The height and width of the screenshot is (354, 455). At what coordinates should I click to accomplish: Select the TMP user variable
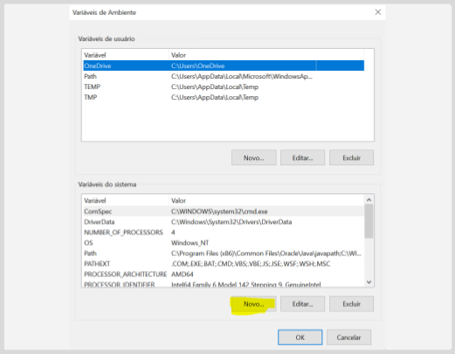[x=224, y=97]
